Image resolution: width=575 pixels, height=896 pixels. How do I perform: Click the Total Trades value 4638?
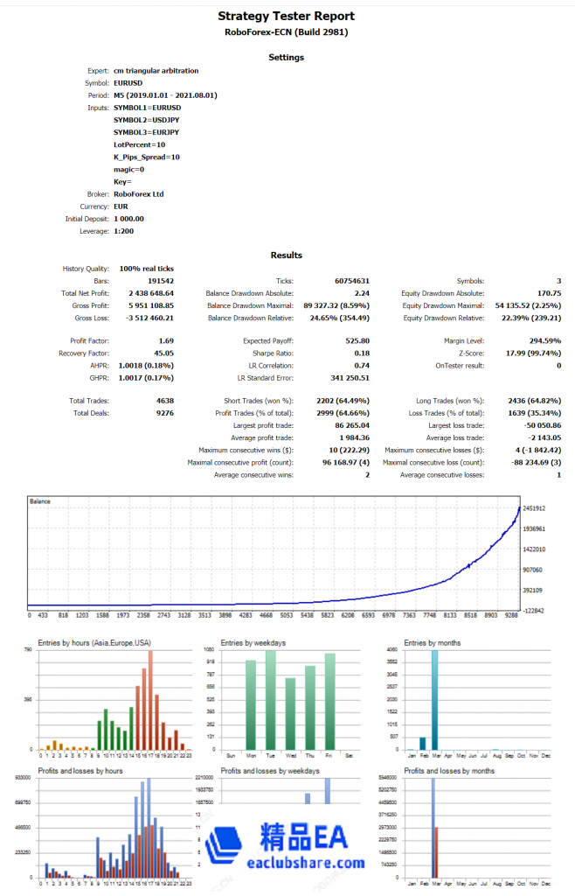[x=163, y=400]
